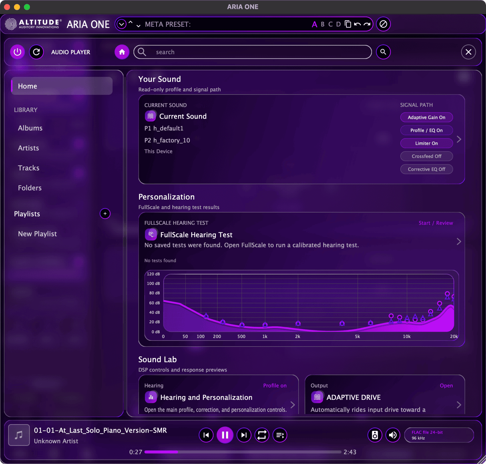Toggle Corrective EQ Off pill

point(427,169)
